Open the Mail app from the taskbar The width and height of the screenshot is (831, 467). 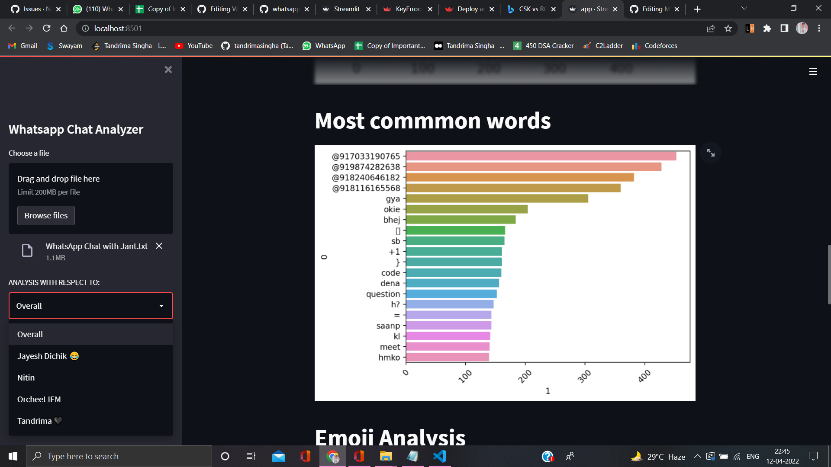(278, 456)
